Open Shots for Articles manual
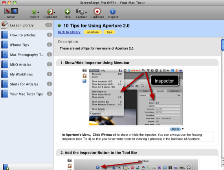Screen dimensions: 224x170 27,84
